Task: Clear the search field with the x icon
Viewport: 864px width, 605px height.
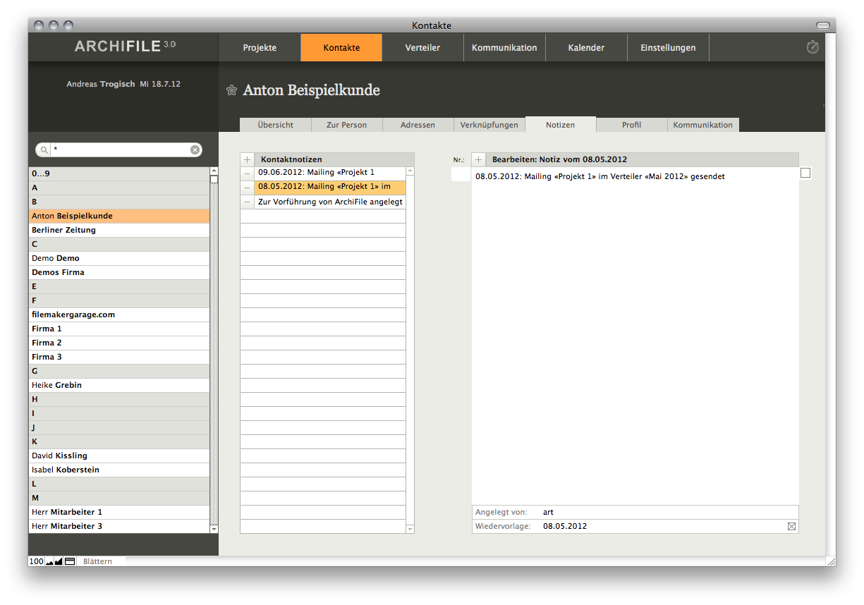Action: 195,150
